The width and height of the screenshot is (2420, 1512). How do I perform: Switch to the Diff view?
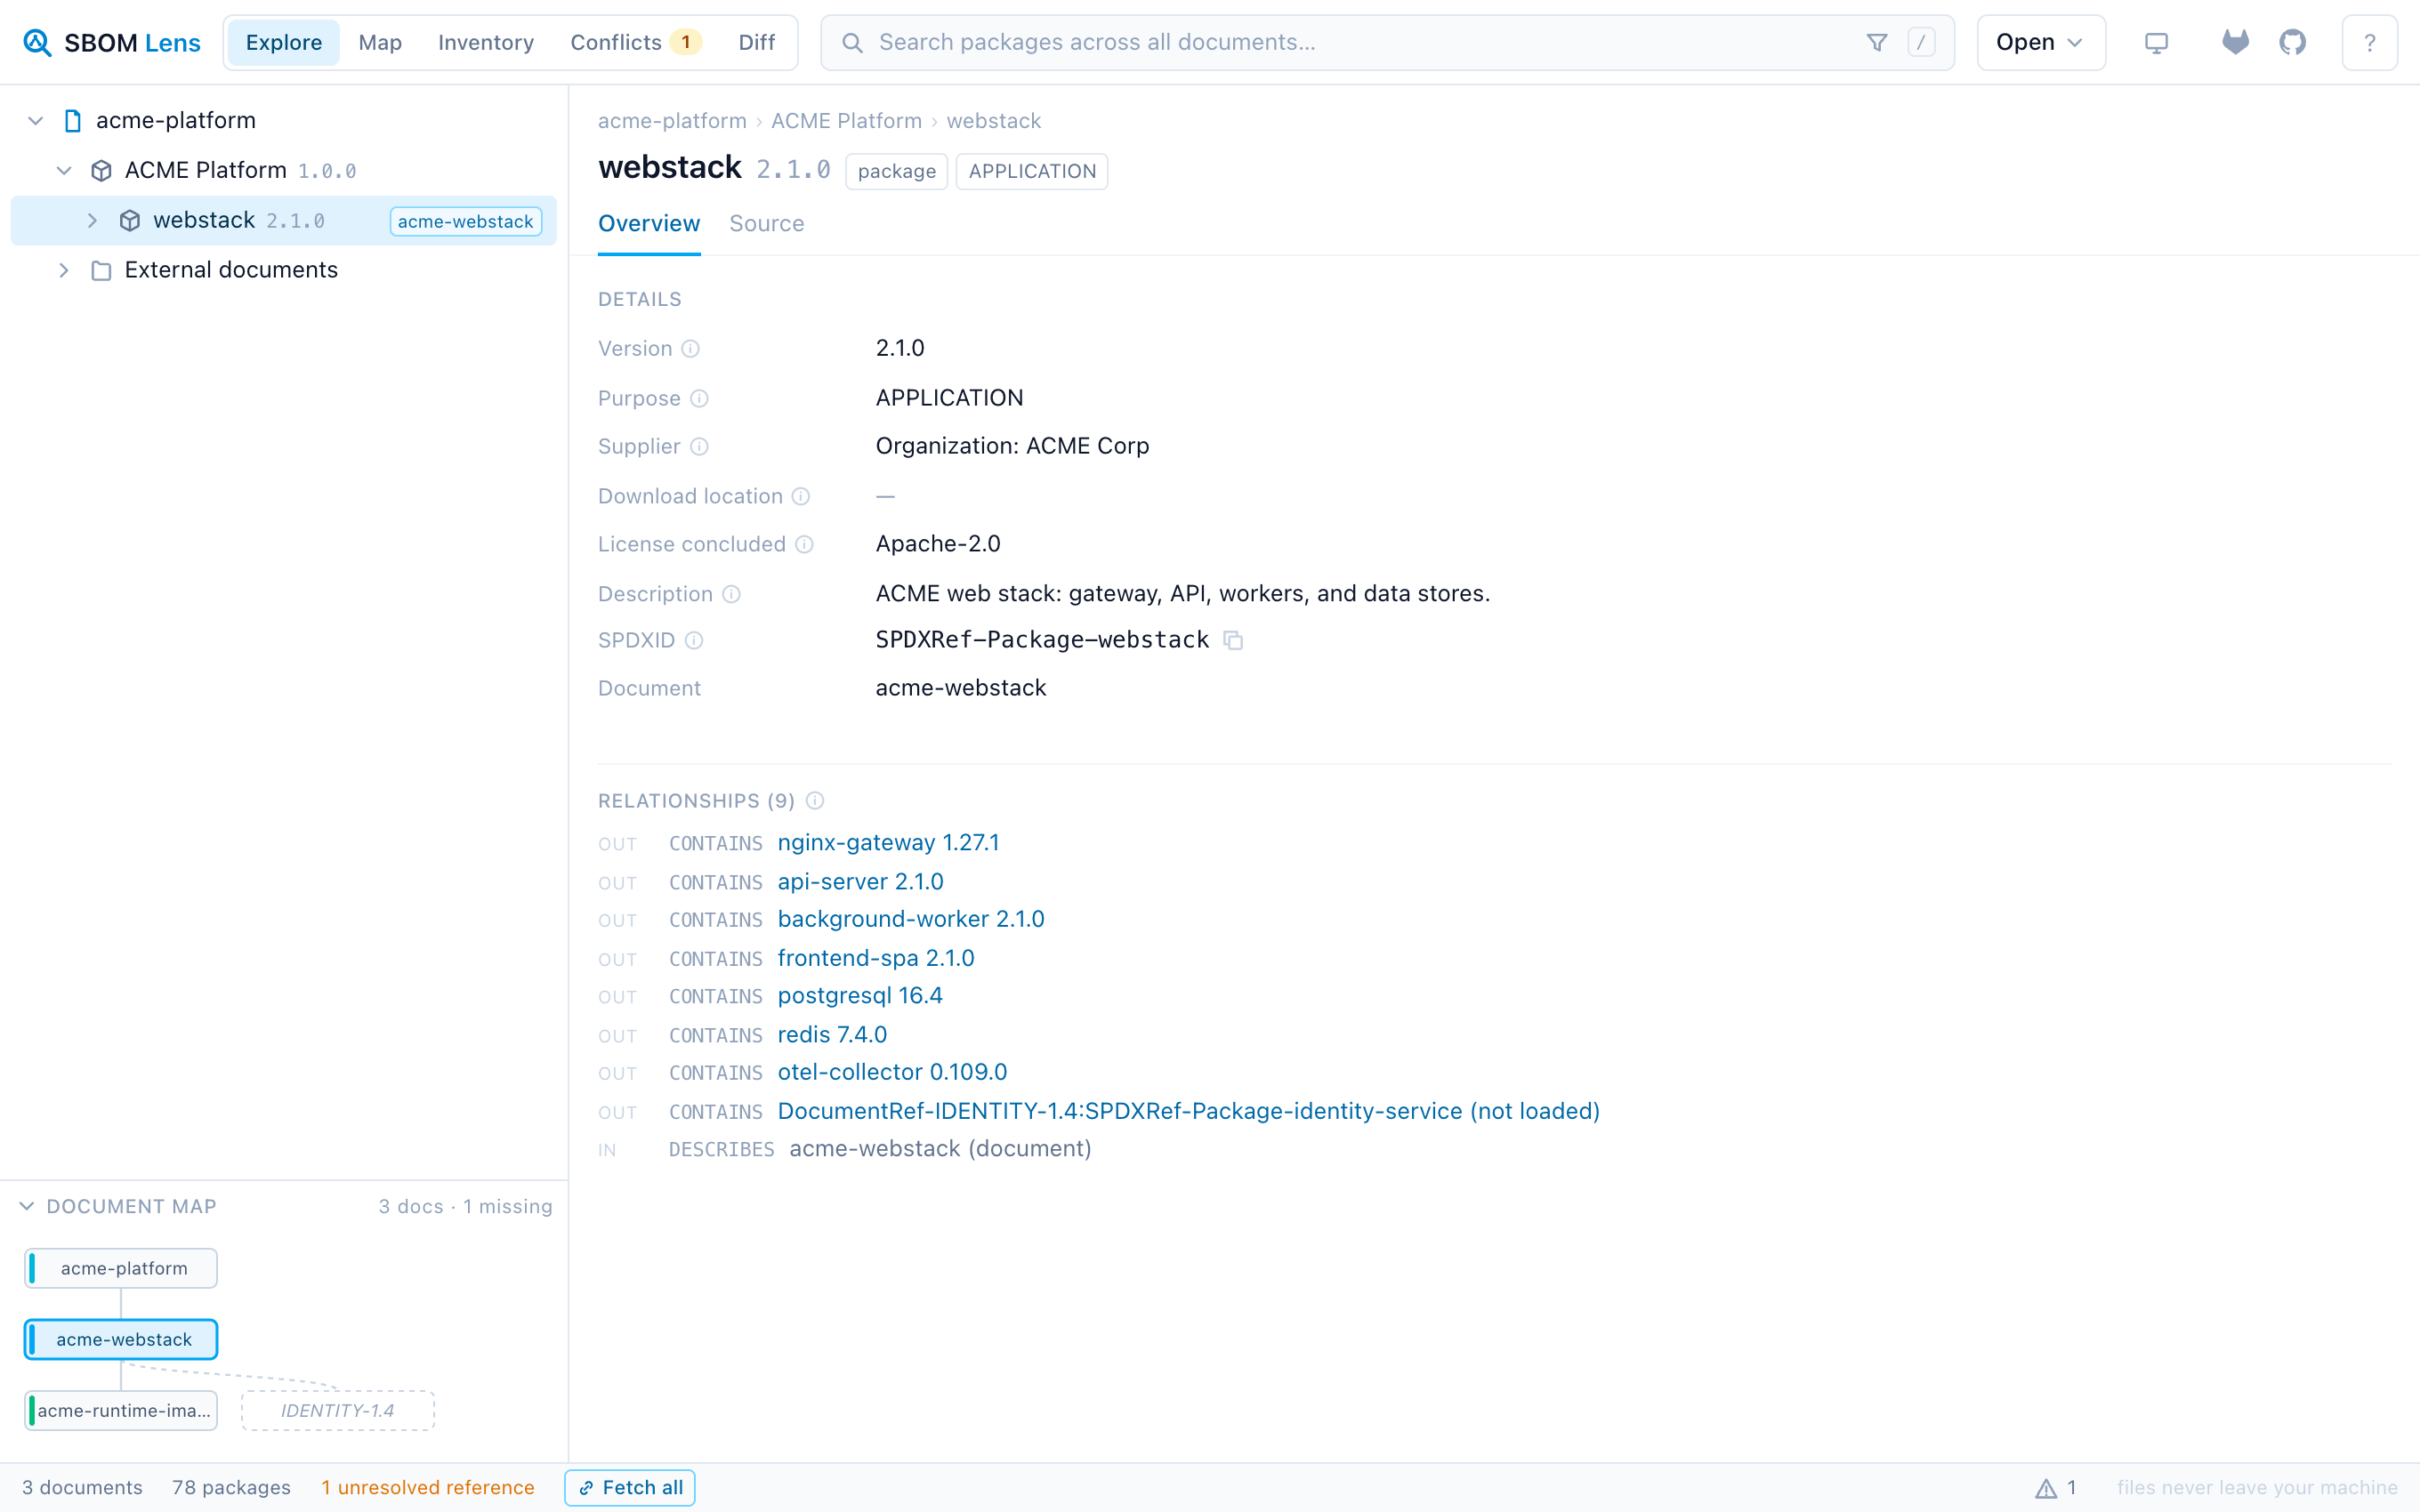(757, 42)
